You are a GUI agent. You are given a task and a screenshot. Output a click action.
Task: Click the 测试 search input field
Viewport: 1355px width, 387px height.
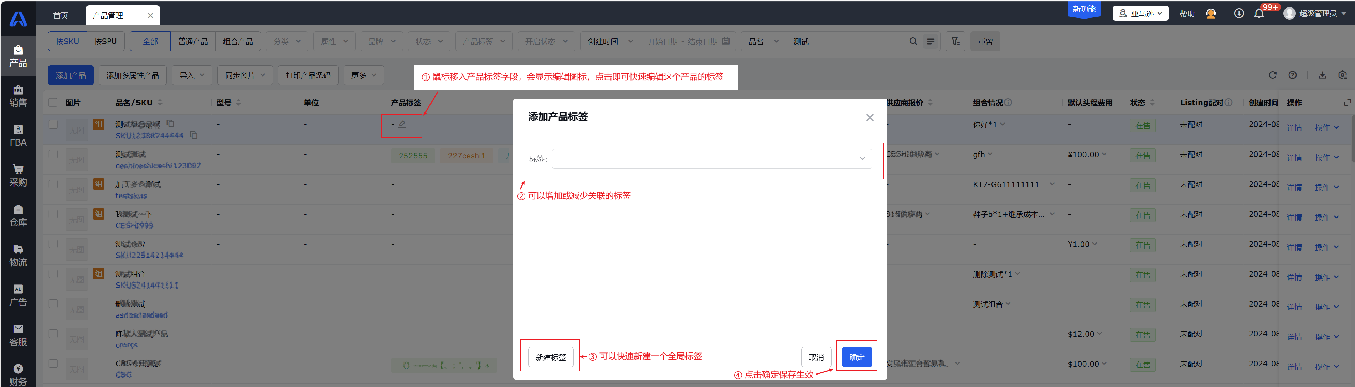847,42
